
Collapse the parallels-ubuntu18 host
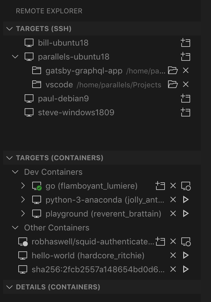[x=15, y=57]
